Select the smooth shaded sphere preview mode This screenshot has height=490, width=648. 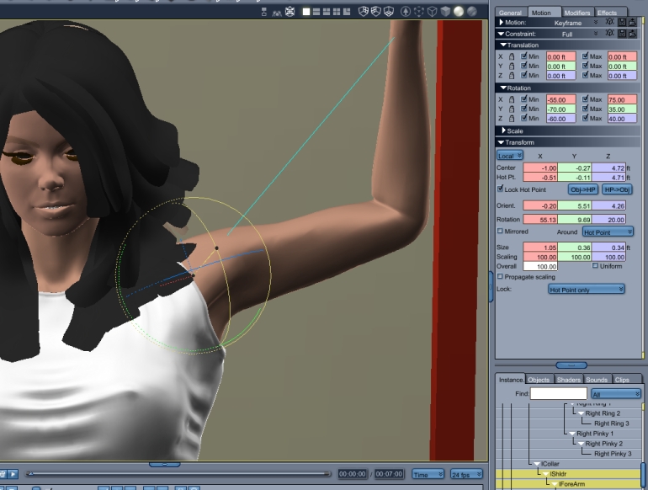tap(459, 12)
